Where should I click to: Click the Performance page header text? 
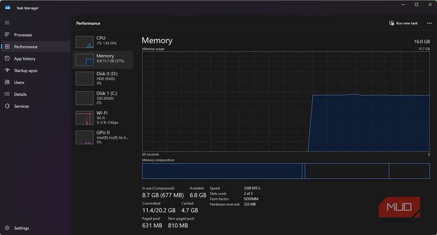click(88, 23)
